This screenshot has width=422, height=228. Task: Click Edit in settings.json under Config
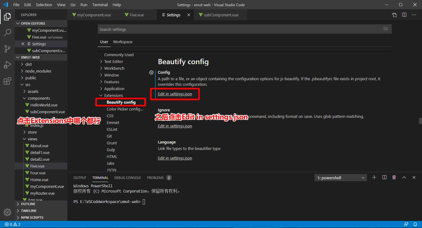(x=175, y=94)
